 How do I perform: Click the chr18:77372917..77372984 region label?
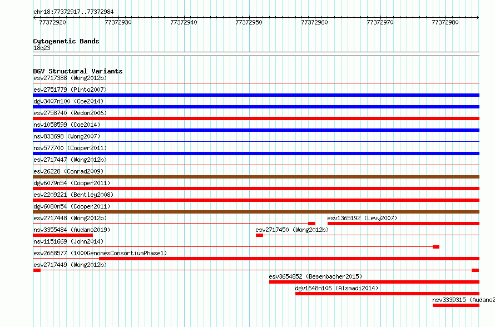pyautogui.click(x=73, y=12)
